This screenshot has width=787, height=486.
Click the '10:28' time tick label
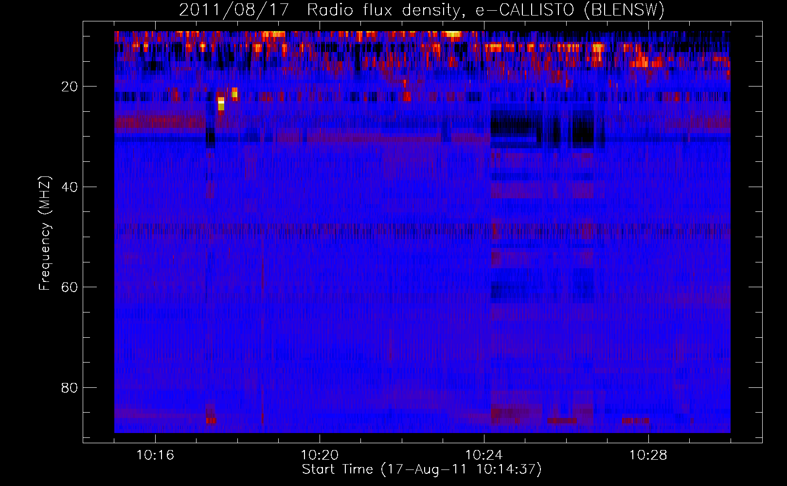pos(648,455)
